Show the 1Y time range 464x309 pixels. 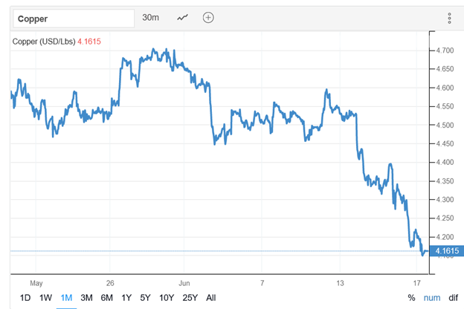pyautogui.click(x=126, y=298)
